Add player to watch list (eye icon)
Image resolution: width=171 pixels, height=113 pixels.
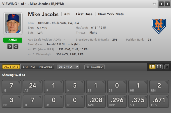[10, 47]
